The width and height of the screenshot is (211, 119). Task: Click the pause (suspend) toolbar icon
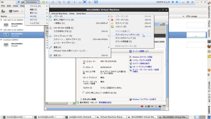click(x=44, y=2)
